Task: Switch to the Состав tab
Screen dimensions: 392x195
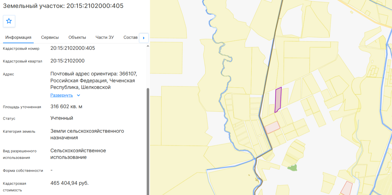Action: coord(130,37)
